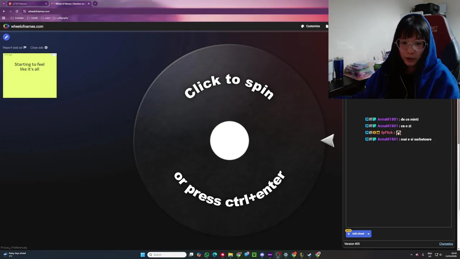This screenshot has width=460, height=259.
Task: Open a new browser tab with plus
Action: (95, 4)
